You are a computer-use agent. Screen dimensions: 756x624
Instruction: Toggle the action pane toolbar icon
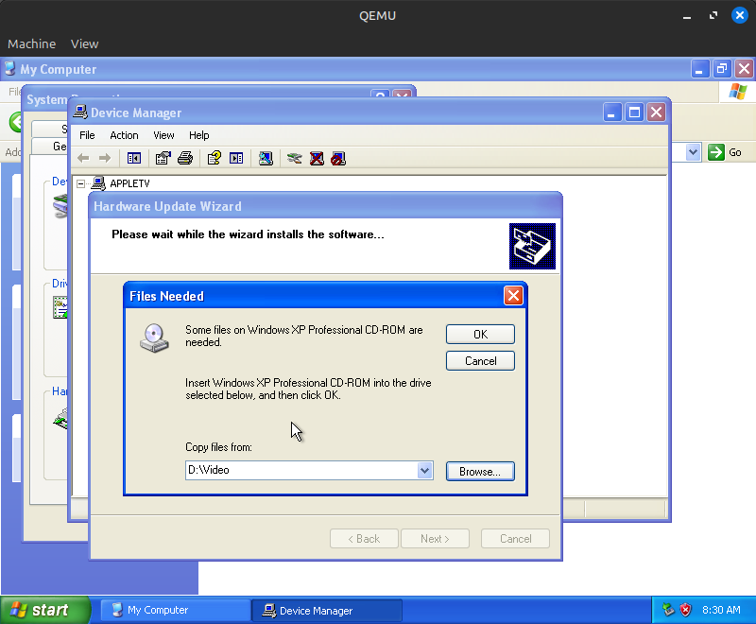point(236,158)
